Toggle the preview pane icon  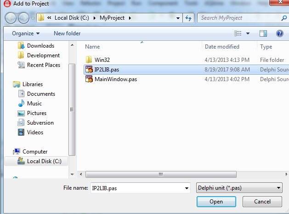click(263, 33)
